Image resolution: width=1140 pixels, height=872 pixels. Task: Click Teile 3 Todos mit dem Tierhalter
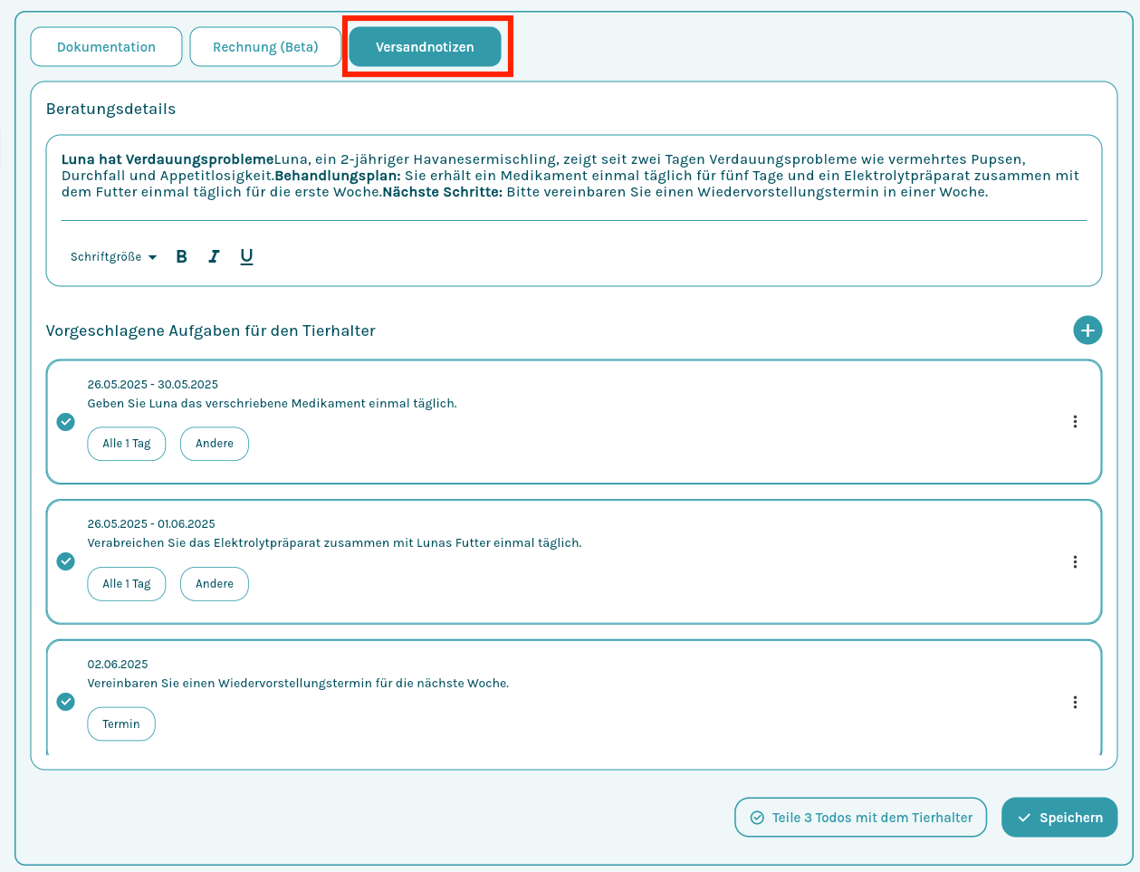point(860,818)
